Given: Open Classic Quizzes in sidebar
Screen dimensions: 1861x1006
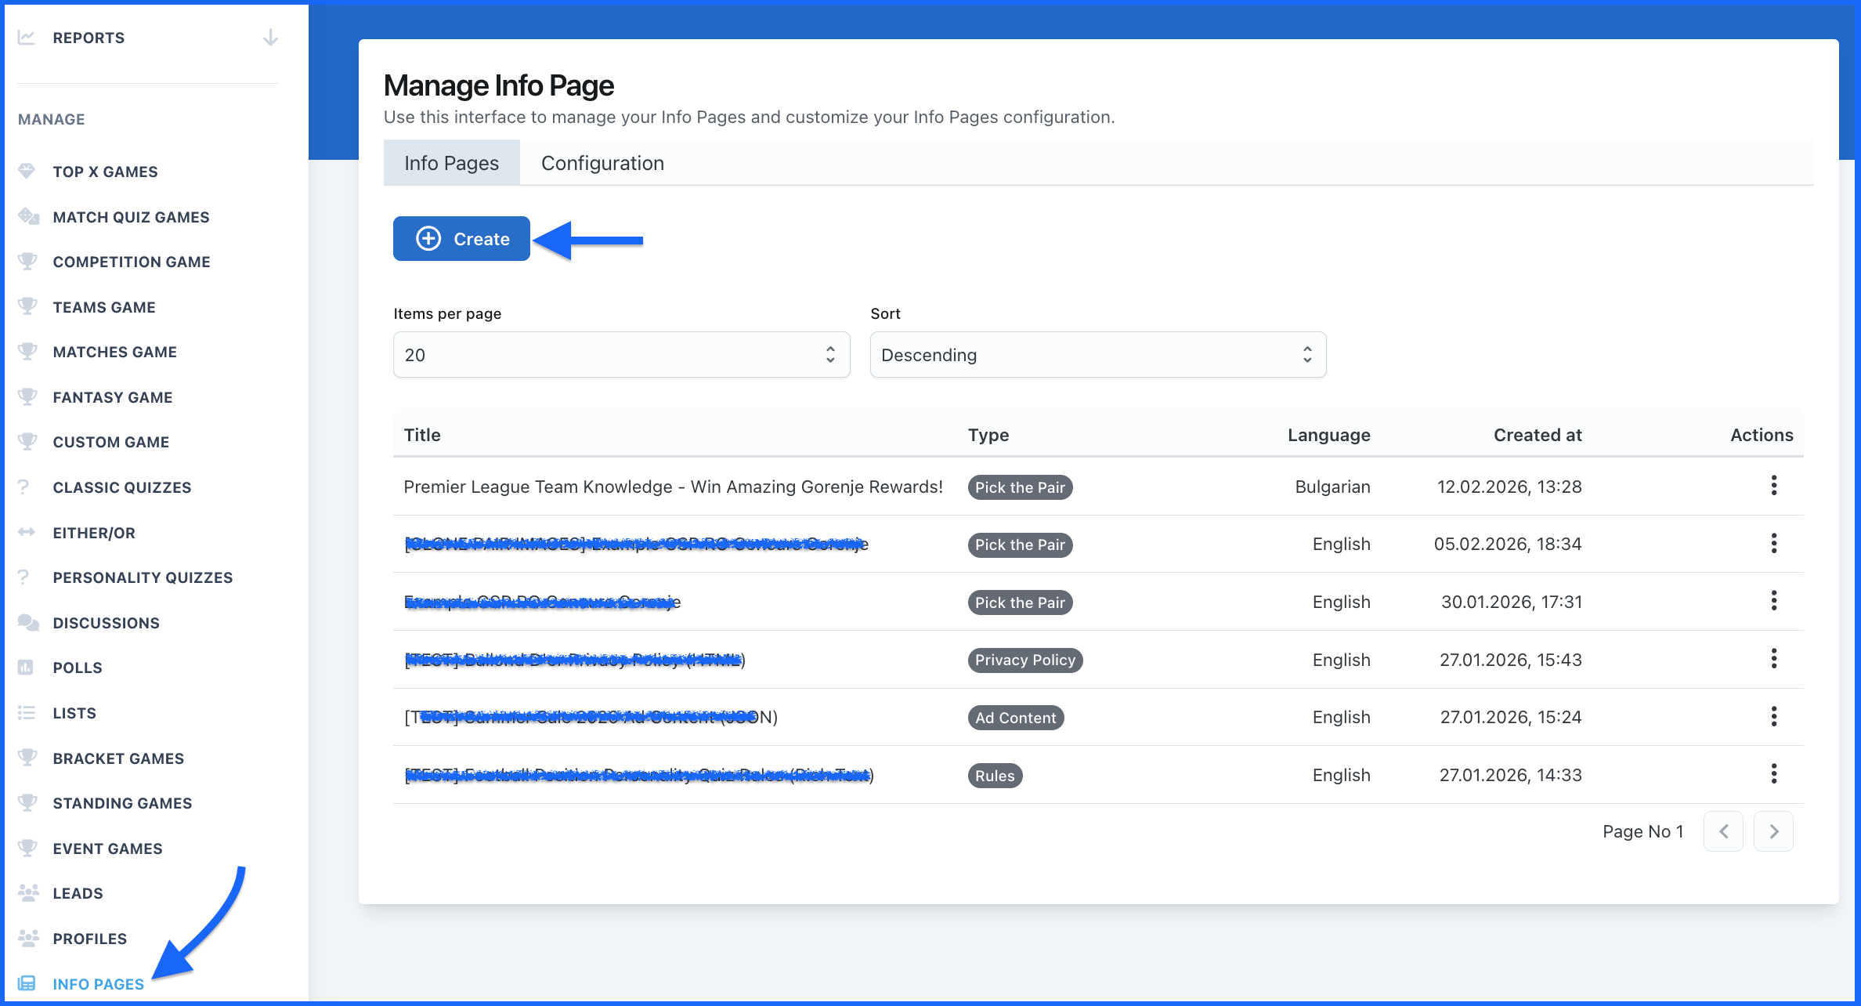Looking at the screenshot, I should (x=121, y=487).
